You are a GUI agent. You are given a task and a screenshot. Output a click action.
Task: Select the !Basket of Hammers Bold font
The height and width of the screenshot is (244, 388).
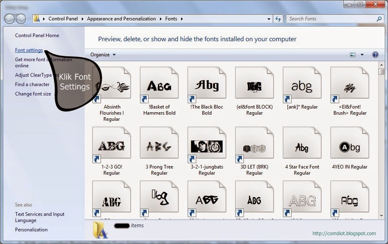tap(159, 82)
